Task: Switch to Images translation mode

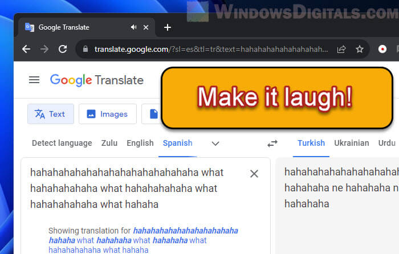Action: tap(108, 114)
